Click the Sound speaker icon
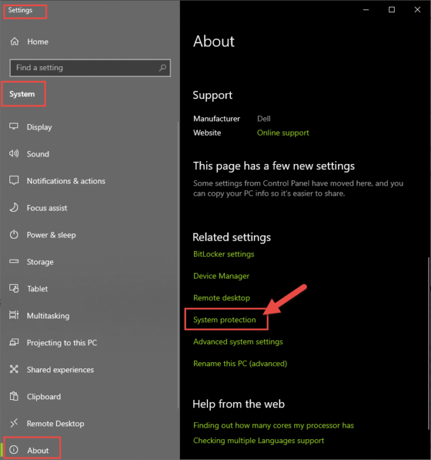The height and width of the screenshot is (460, 431). (x=13, y=154)
